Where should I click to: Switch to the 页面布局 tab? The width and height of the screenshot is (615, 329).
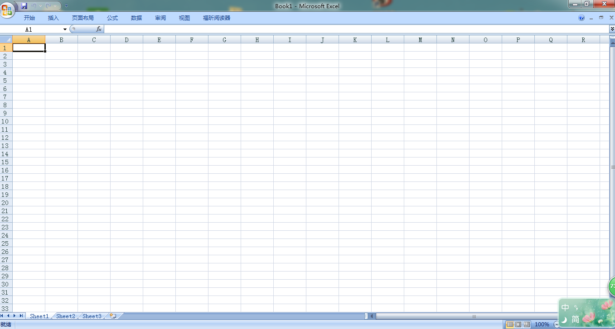83,18
